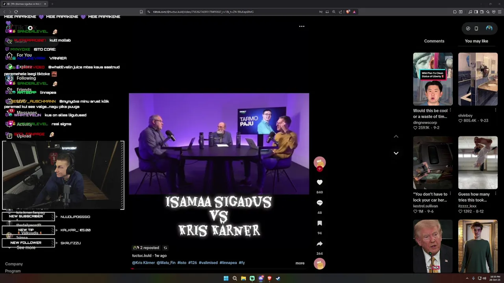The image size is (504, 283).
Task: Reload the page with browser refresh icon
Action: coord(16,12)
